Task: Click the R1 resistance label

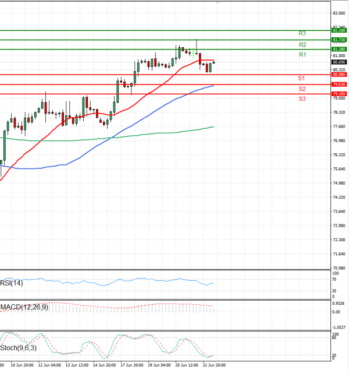Action: [x=302, y=55]
